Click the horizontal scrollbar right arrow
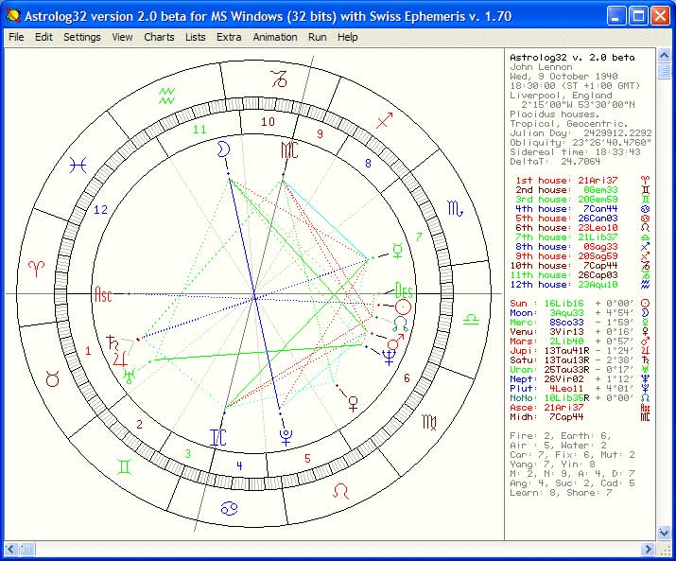Screen dimensions: 676x561 [648, 549]
